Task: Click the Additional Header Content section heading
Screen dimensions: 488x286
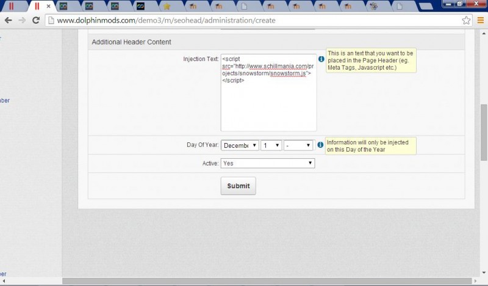Action: click(x=131, y=42)
